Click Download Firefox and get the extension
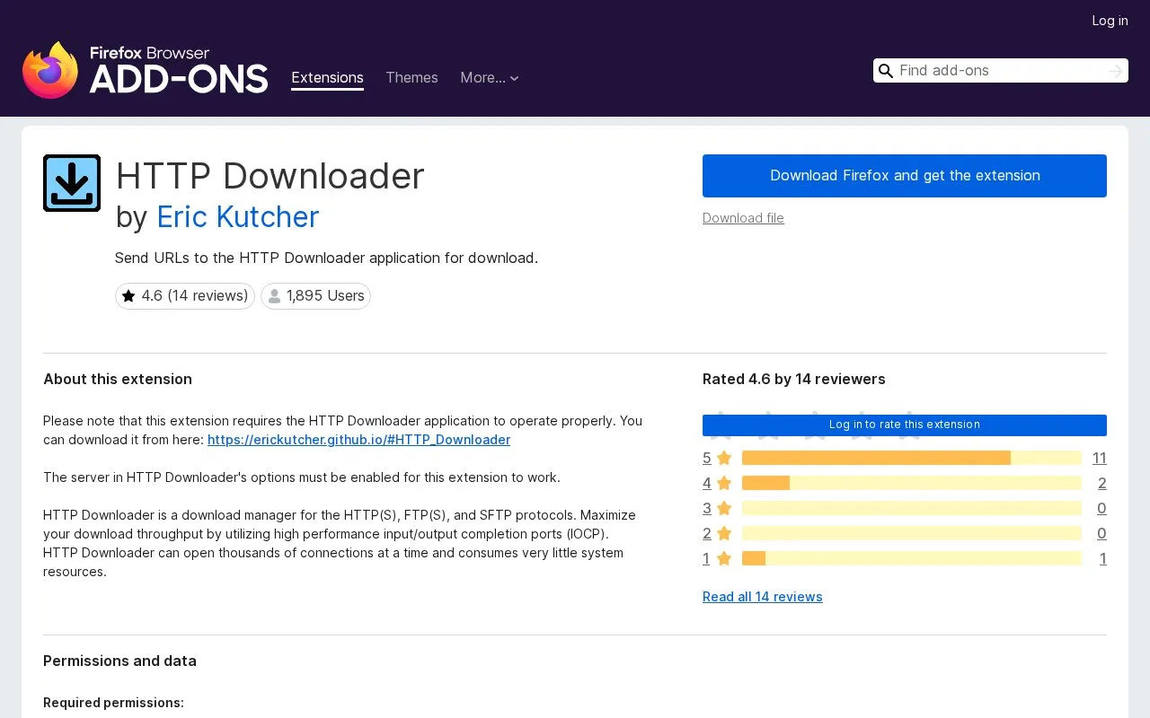This screenshot has height=718, width=1150. coord(905,176)
